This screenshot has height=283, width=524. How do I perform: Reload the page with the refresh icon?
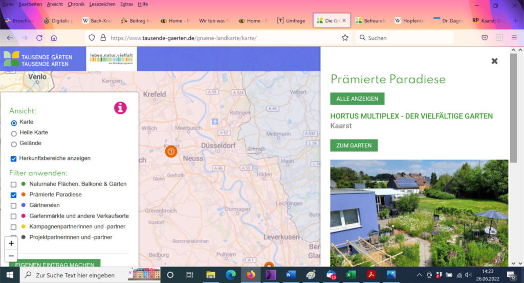point(39,38)
